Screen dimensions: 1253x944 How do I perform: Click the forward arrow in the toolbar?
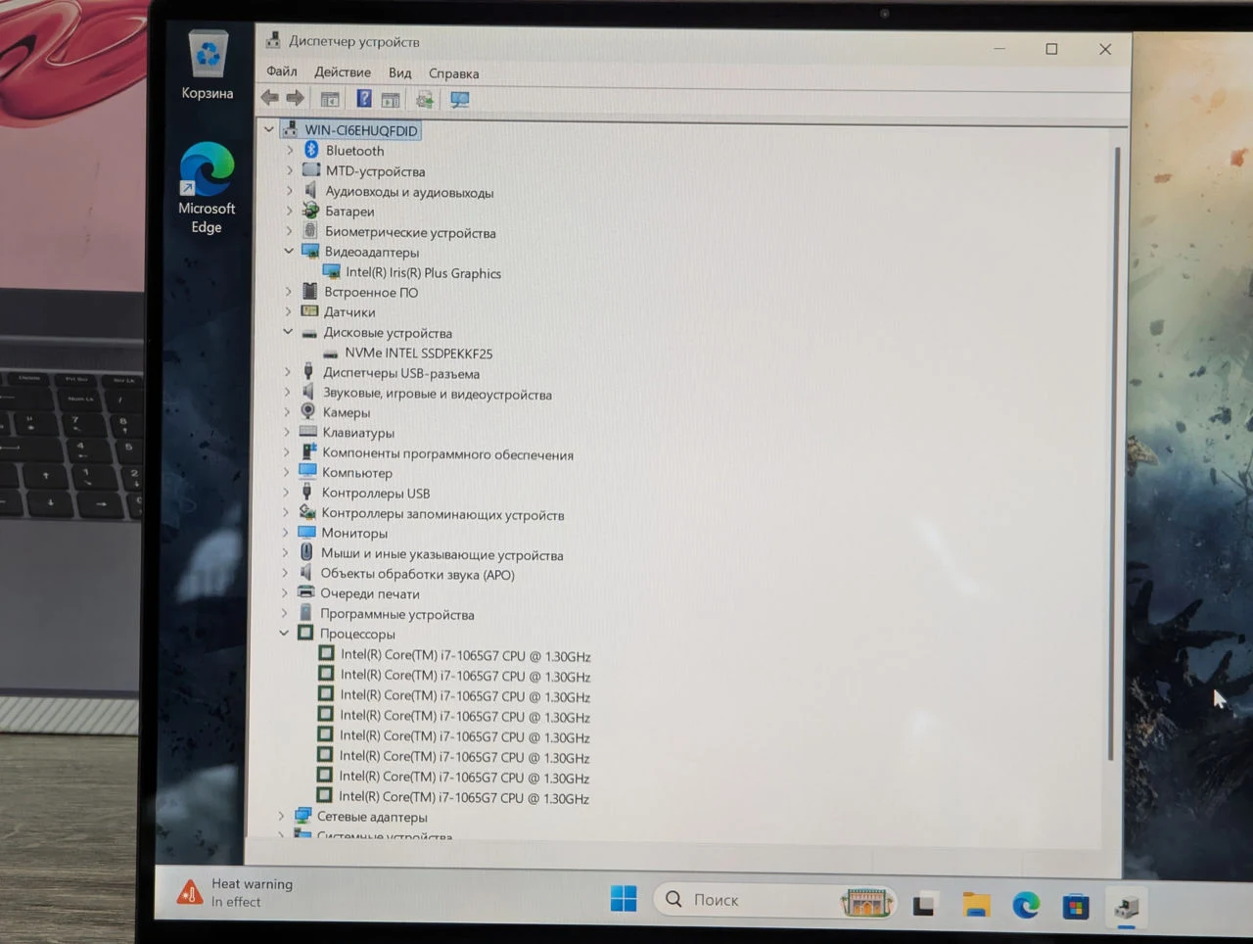pos(295,98)
